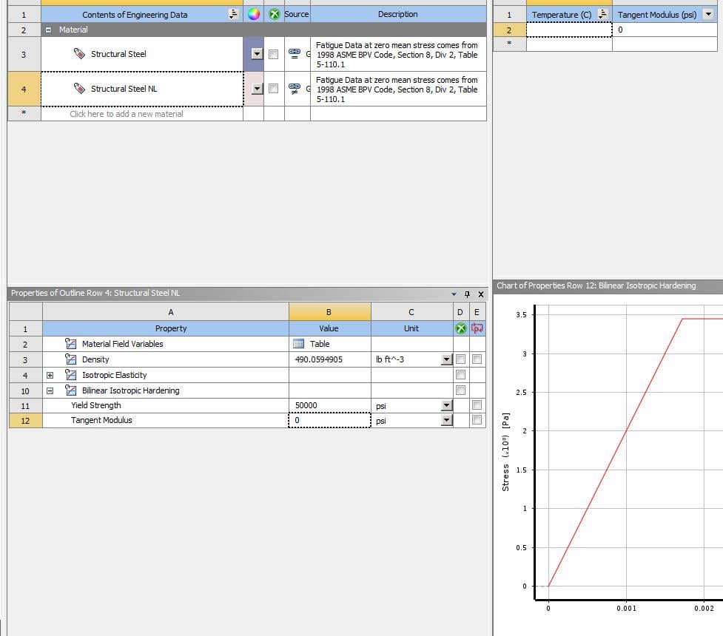The height and width of the screenshot is (636, 723).
Task: Collapse the Material group in outline
Action: (x=48, y=30)
